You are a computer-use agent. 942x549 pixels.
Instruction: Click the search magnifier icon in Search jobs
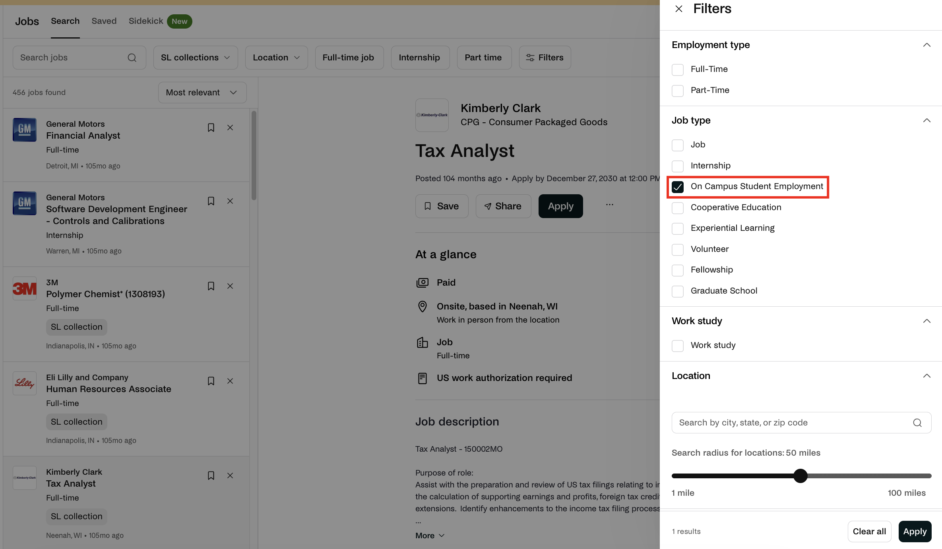coord(132,58)
